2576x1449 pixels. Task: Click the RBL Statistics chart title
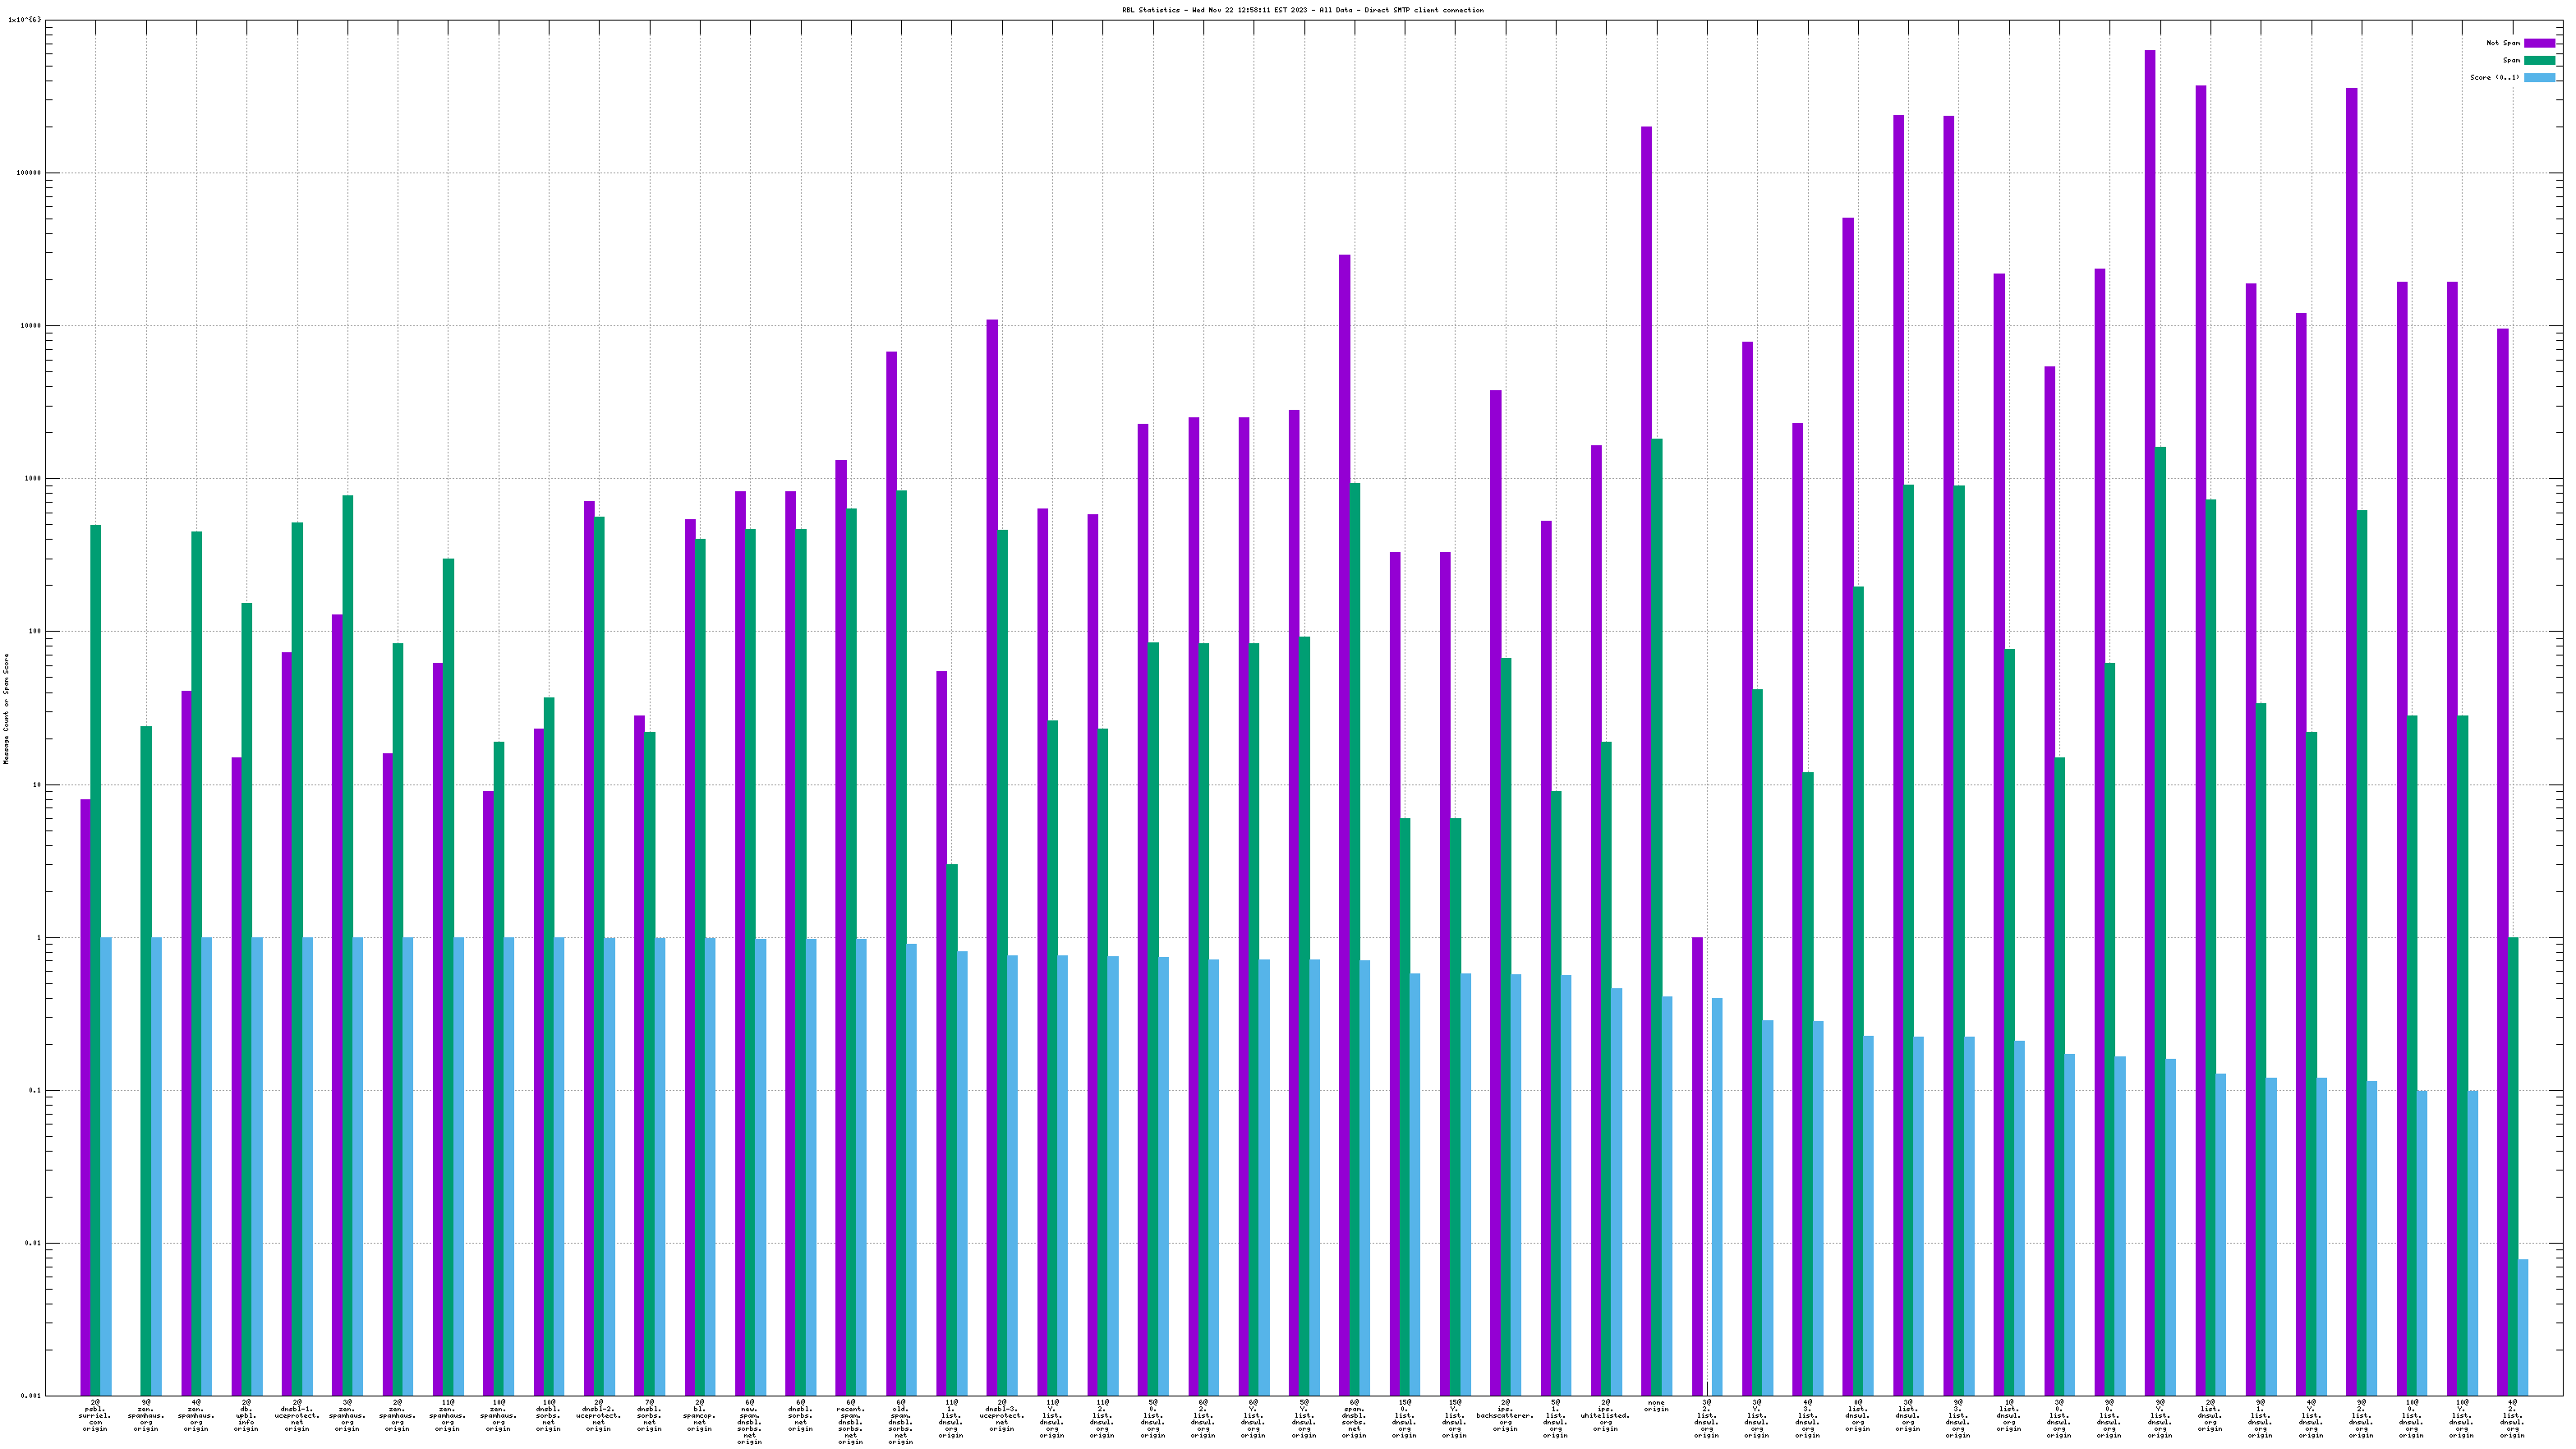pyautogui.click(x=1302, y=10)
